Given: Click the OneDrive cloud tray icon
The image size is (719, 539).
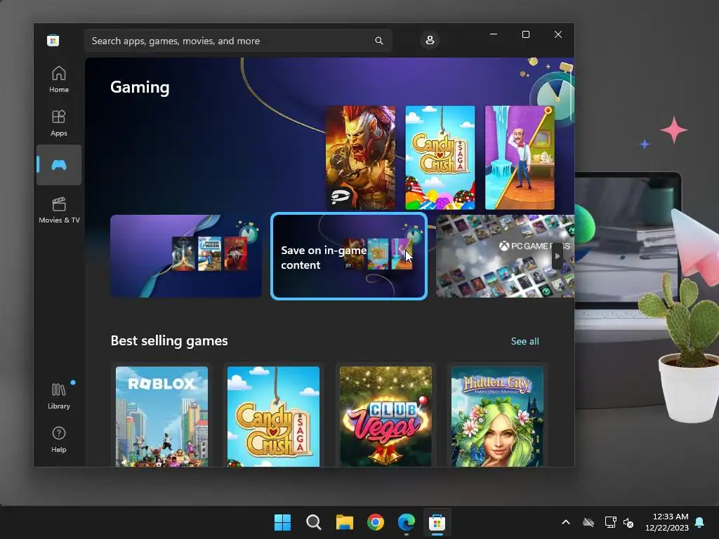Looking at the screenshot, I should [x=588, y=522].
